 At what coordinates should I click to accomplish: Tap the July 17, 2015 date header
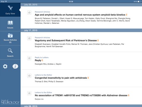pyautogui.click(x=81, y=30)
